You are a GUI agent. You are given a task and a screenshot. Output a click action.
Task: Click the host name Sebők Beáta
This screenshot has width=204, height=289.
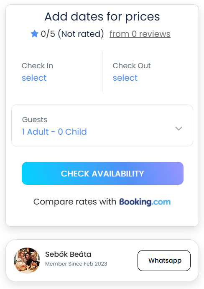[x=68, y=254]
